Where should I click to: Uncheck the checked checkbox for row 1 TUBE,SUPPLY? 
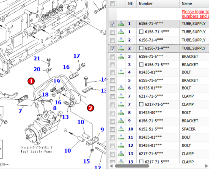point(113,24)
